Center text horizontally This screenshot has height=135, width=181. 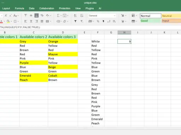click(x=31, y=21)
